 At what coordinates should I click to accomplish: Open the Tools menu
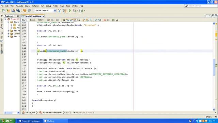(x=68, y=6)
